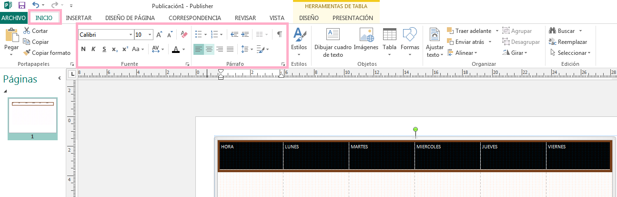Click the Copiar button in Portapapeles
The image size is (617, 197).
(x=36, y=41)
